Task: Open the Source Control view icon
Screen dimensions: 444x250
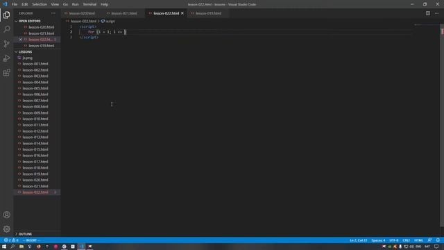Action: pos(6,44)
